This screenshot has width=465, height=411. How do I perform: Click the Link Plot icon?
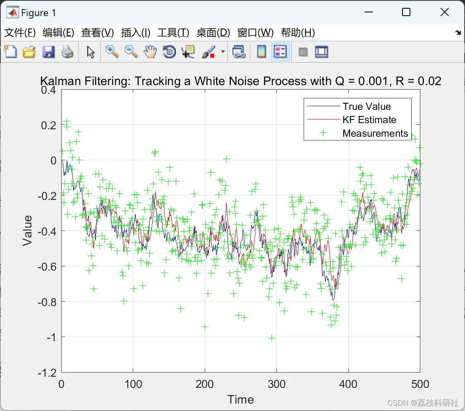coord(239,52)
